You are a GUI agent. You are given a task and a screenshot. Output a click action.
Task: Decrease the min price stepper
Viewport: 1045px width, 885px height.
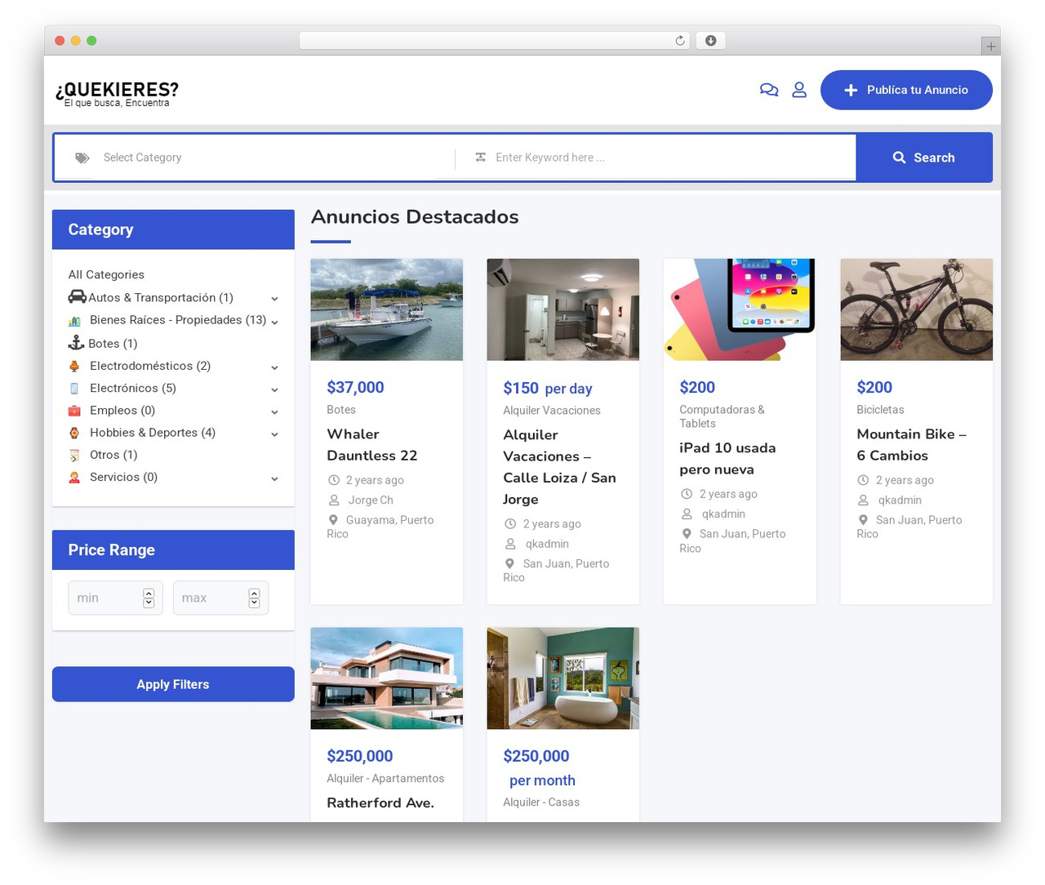pos(149,603)
